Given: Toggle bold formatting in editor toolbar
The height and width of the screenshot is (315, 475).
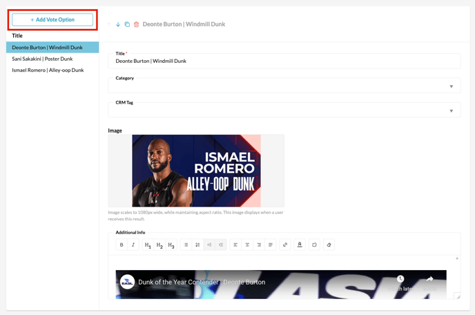Looking at the screenshot, I should tap(122, 245).
